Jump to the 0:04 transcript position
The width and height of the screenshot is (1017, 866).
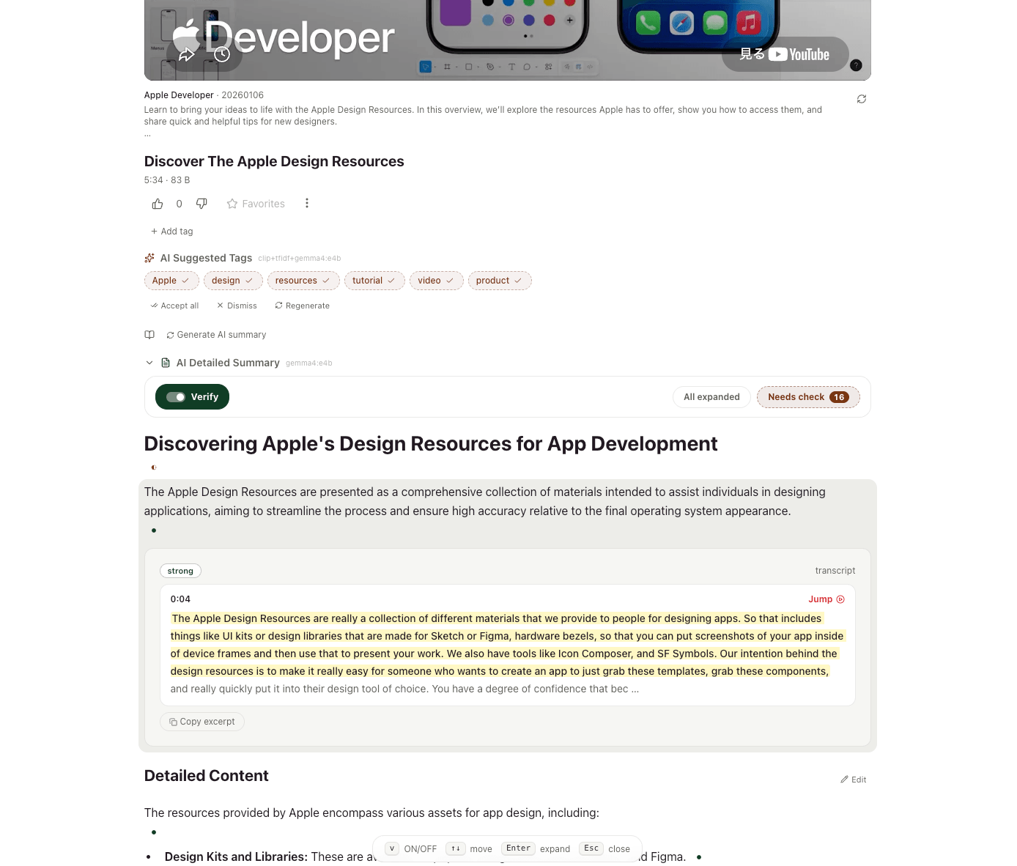coord(826,599)
